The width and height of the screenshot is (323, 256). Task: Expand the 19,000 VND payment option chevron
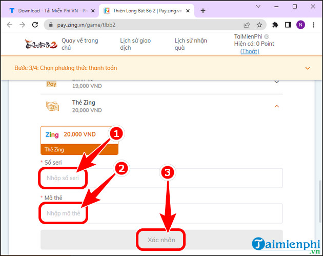pyautogui.click(x=277, y=82)
